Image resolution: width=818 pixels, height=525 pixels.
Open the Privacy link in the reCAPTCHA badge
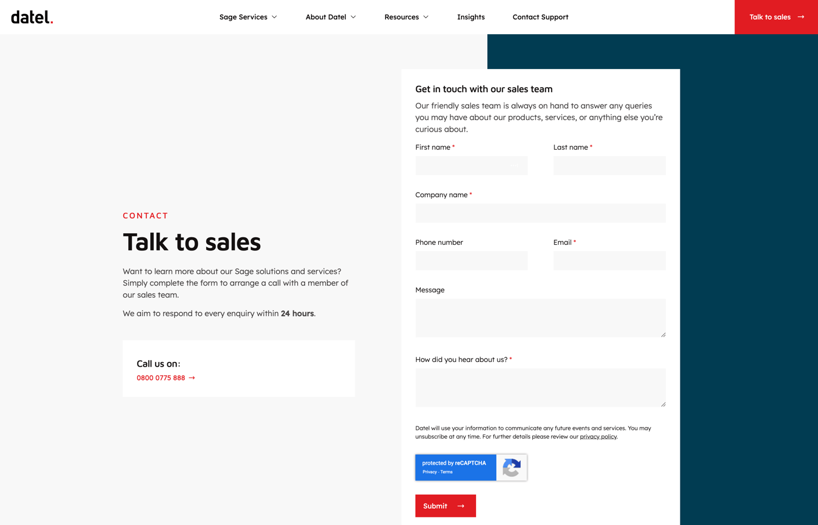click(429, 472)
